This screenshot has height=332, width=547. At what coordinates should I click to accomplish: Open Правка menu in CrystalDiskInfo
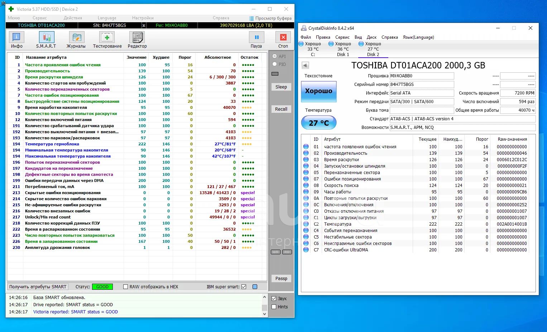[x=323, y=37]
